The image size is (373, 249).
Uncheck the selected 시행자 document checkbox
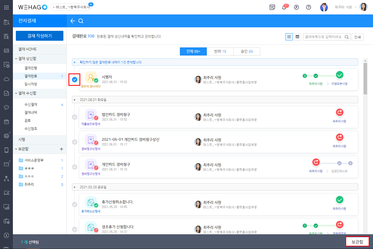(x=75, y=80)
